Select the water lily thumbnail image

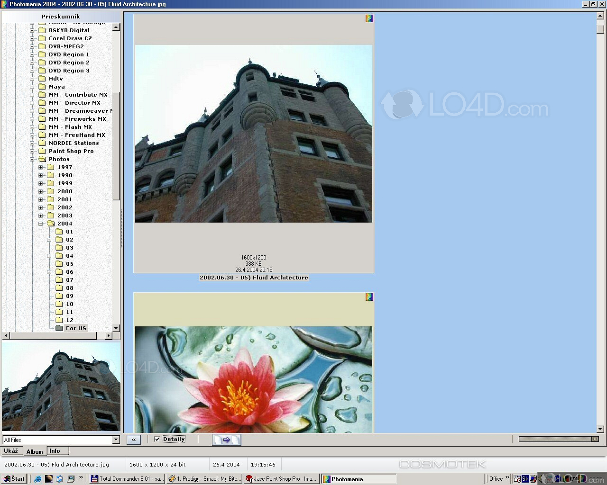(254, 379)
